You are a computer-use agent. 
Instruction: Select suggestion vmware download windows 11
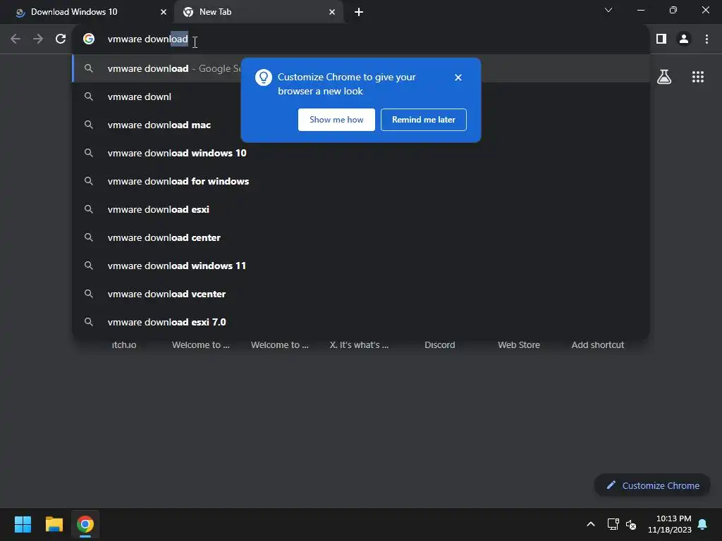coord(361,266)
